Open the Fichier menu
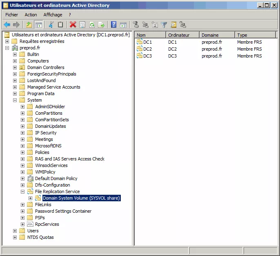Image resolution: width=280 pixels, height=256 pixels. point(11,15)
